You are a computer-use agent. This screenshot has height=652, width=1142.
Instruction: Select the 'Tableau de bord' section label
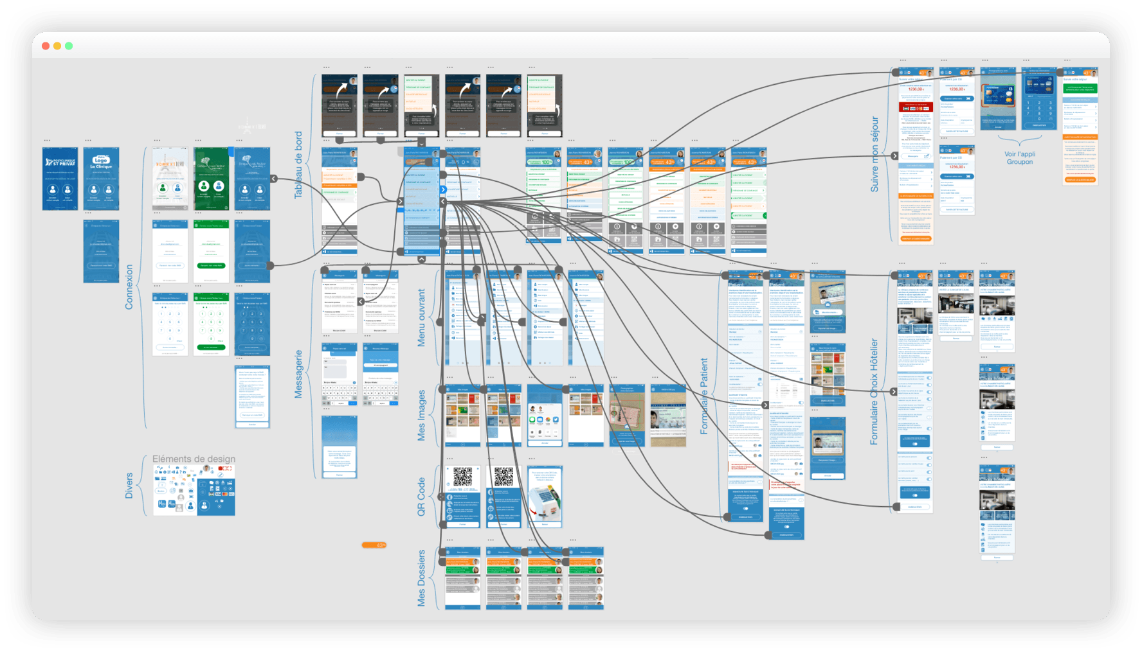click(x=298, y=165)
